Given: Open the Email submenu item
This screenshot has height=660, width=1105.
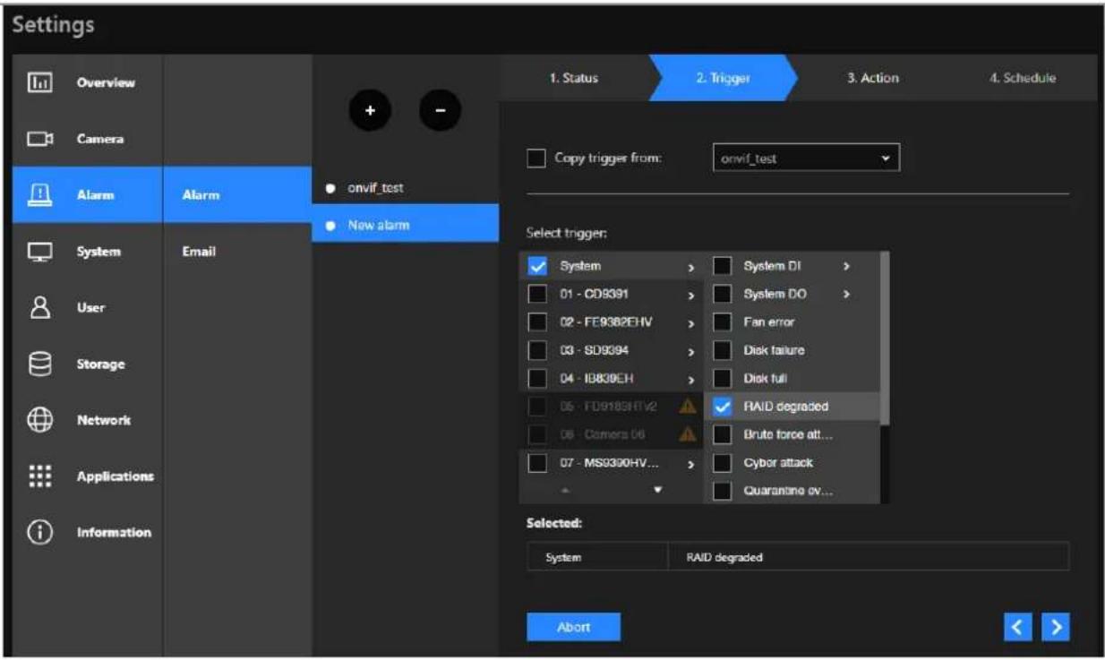Looking at the screenshot, I should pyautogui.click(x=237, y=252).
